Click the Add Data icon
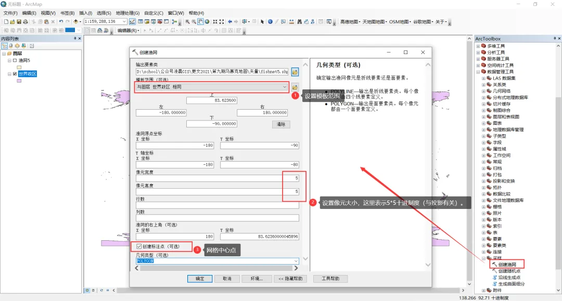The height and width of the screenshot is (301, 562). pyautogui.click(x=75, y=22)
